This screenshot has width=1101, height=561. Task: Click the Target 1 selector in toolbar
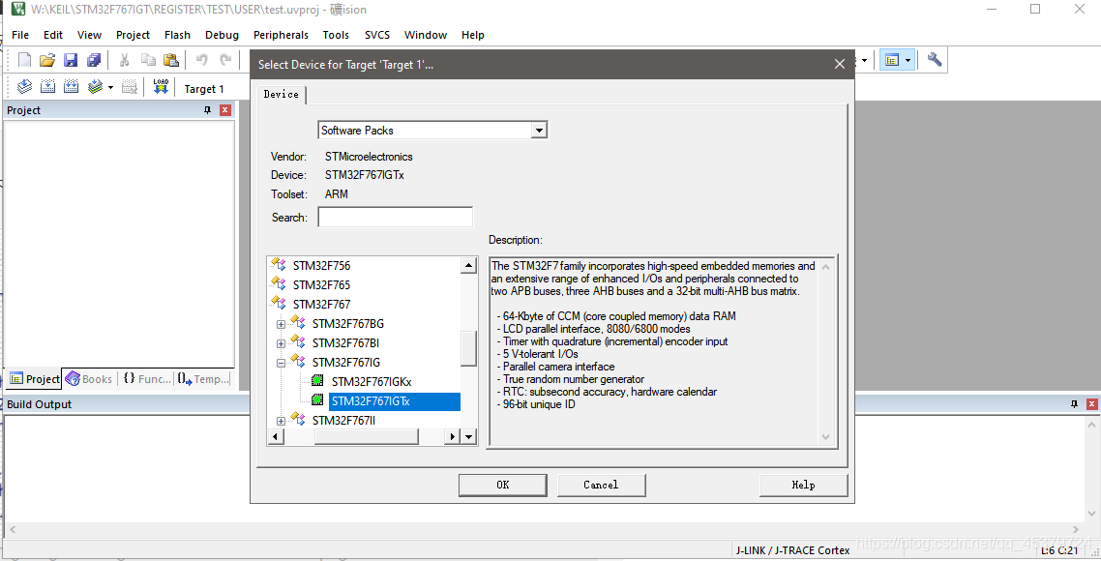(204, 89)
